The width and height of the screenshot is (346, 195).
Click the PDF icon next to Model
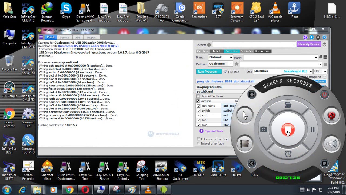pyautogui.click(x=325, y=57)
